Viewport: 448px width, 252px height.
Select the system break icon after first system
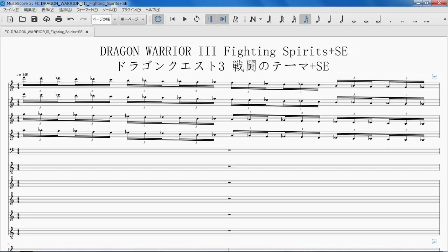coord(435,76)
